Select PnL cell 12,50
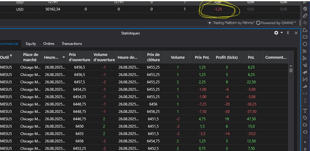The height and width of the screenshot is (151, 310). click(x=251, y=141)
